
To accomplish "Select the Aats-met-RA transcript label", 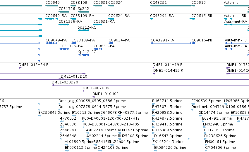I will click(x=236, y=22).
